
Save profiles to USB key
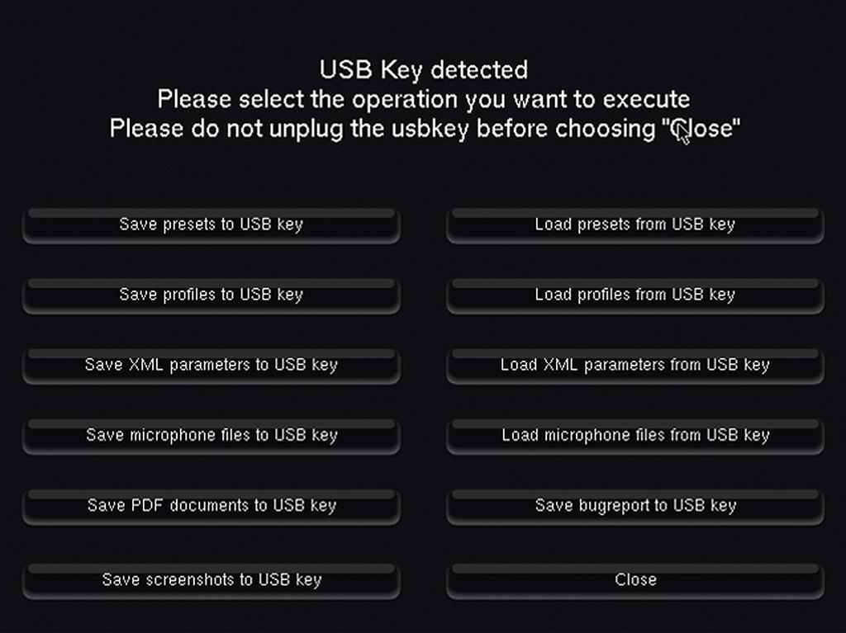(x=211, y=295)
